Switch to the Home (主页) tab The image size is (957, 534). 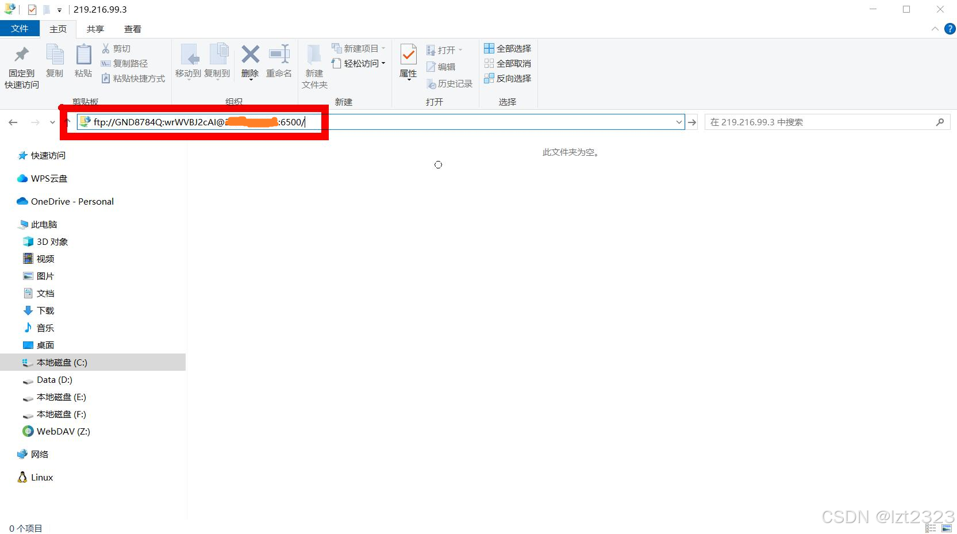click(58, 29)
